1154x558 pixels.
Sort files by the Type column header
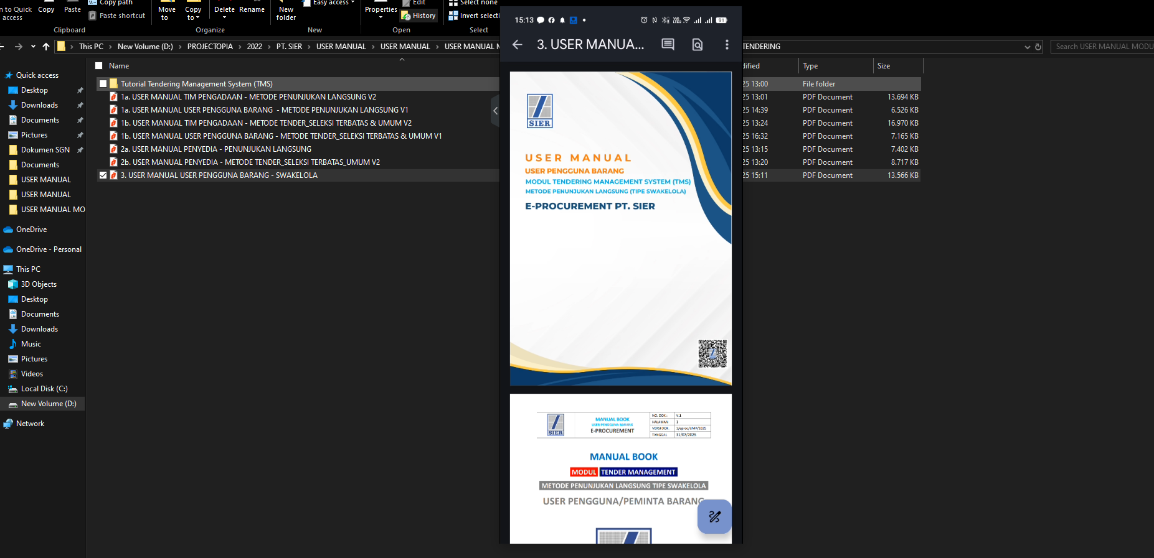click(810, 66)
